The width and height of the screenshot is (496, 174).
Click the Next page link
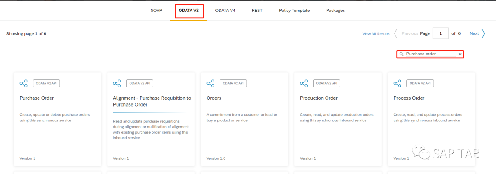474,33
